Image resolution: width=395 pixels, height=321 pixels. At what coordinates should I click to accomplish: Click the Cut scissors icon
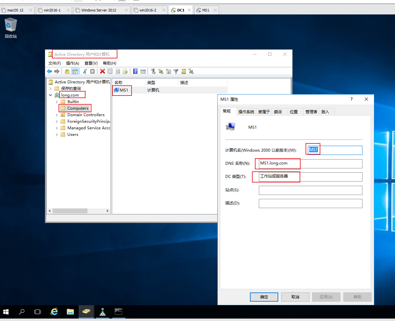pos(85,71)
